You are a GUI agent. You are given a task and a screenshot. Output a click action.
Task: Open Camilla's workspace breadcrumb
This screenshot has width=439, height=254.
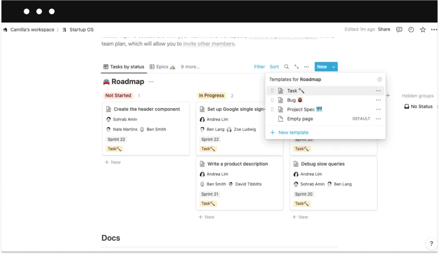point(32,30)
